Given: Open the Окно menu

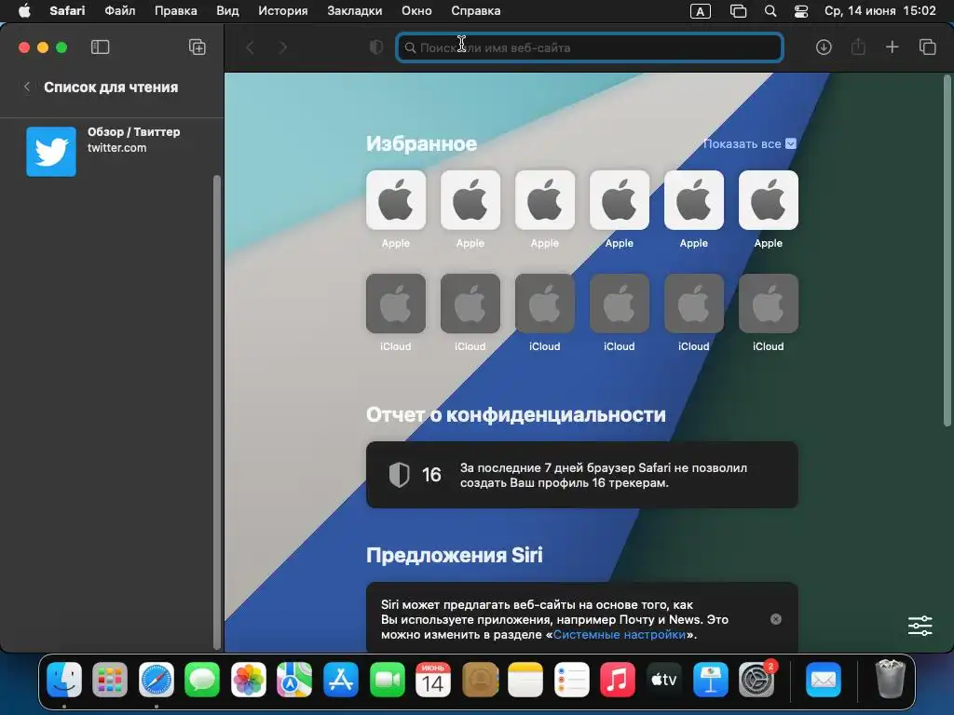Looking at the screenshot, I should pos(416,11).
